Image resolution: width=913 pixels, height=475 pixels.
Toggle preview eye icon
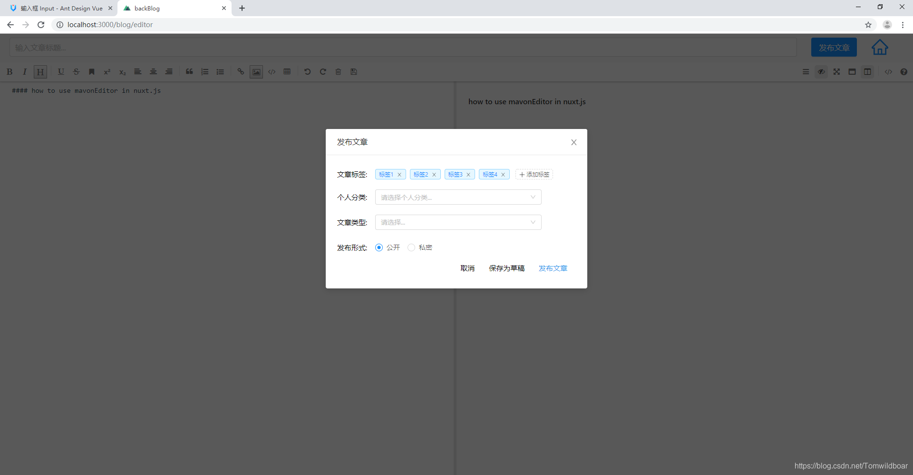(821, 72)
